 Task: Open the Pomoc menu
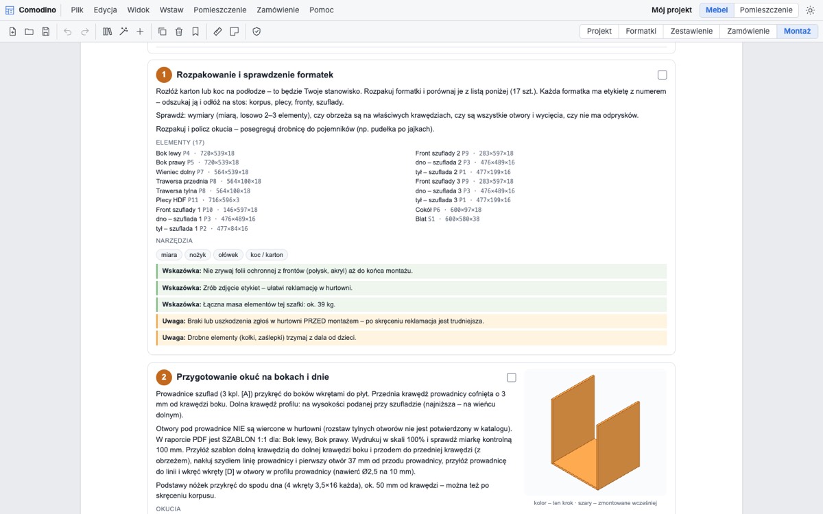(x=322, y=10)
